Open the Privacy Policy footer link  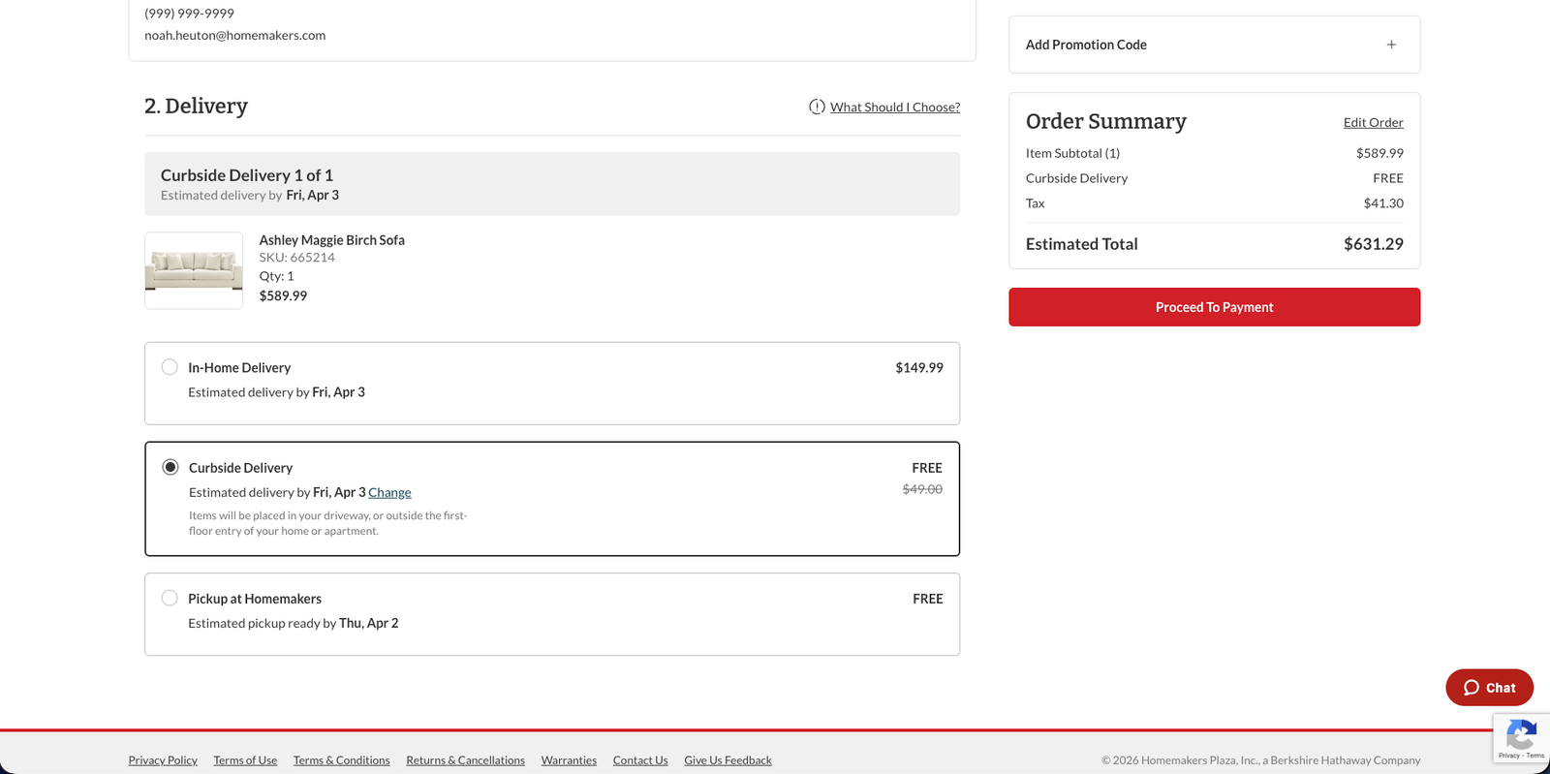pos(163,760)
